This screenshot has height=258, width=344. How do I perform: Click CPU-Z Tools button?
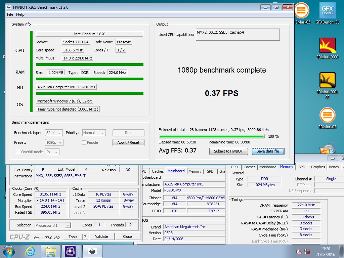tap(73, 236)
